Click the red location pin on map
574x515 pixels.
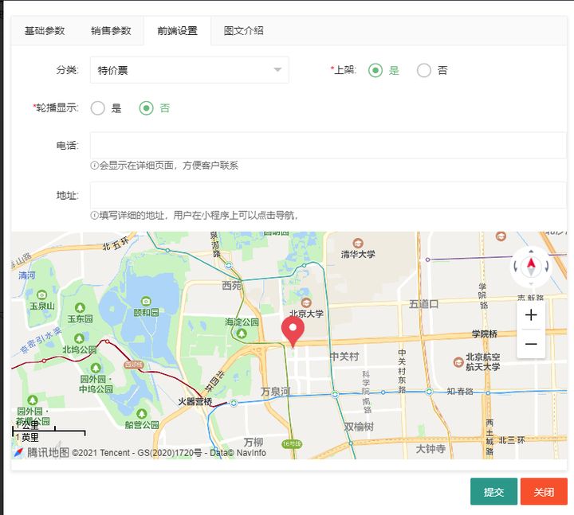click(293, 330)
